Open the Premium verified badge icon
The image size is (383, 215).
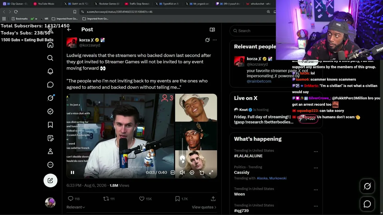pyautogui.click(x=50, y=111)
